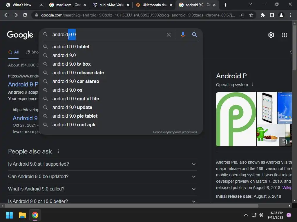Reload the current page
Viewport: 297px width, 222px height.
25,15
